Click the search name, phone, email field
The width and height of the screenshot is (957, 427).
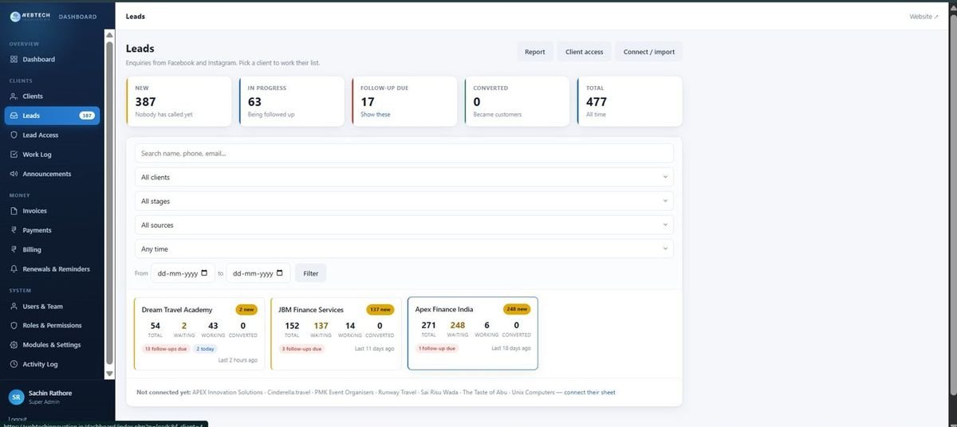click(404, 154)
